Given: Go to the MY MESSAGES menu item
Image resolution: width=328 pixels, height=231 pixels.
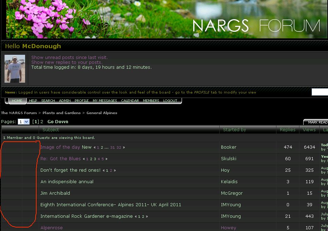Looking at the screenshot, I should (x=105, y=100).
